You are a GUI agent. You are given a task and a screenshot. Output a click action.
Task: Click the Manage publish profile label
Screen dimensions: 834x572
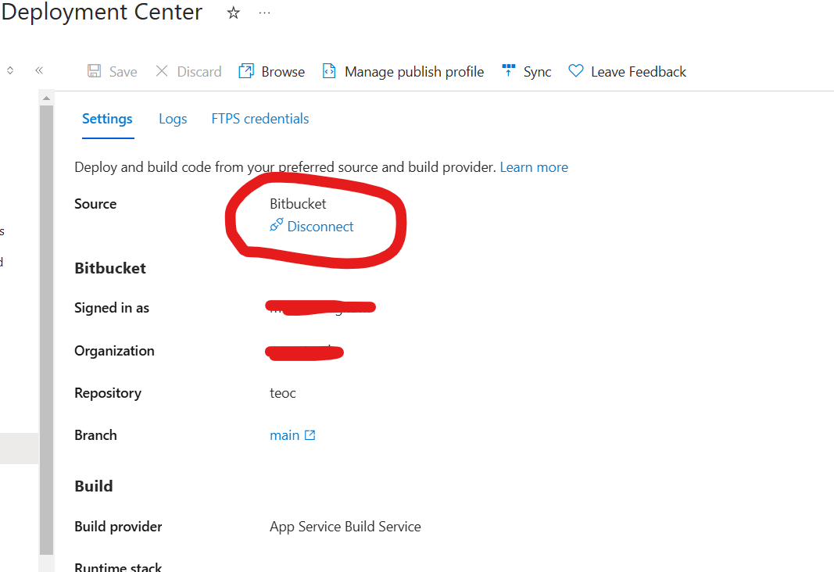click(414, 72)
